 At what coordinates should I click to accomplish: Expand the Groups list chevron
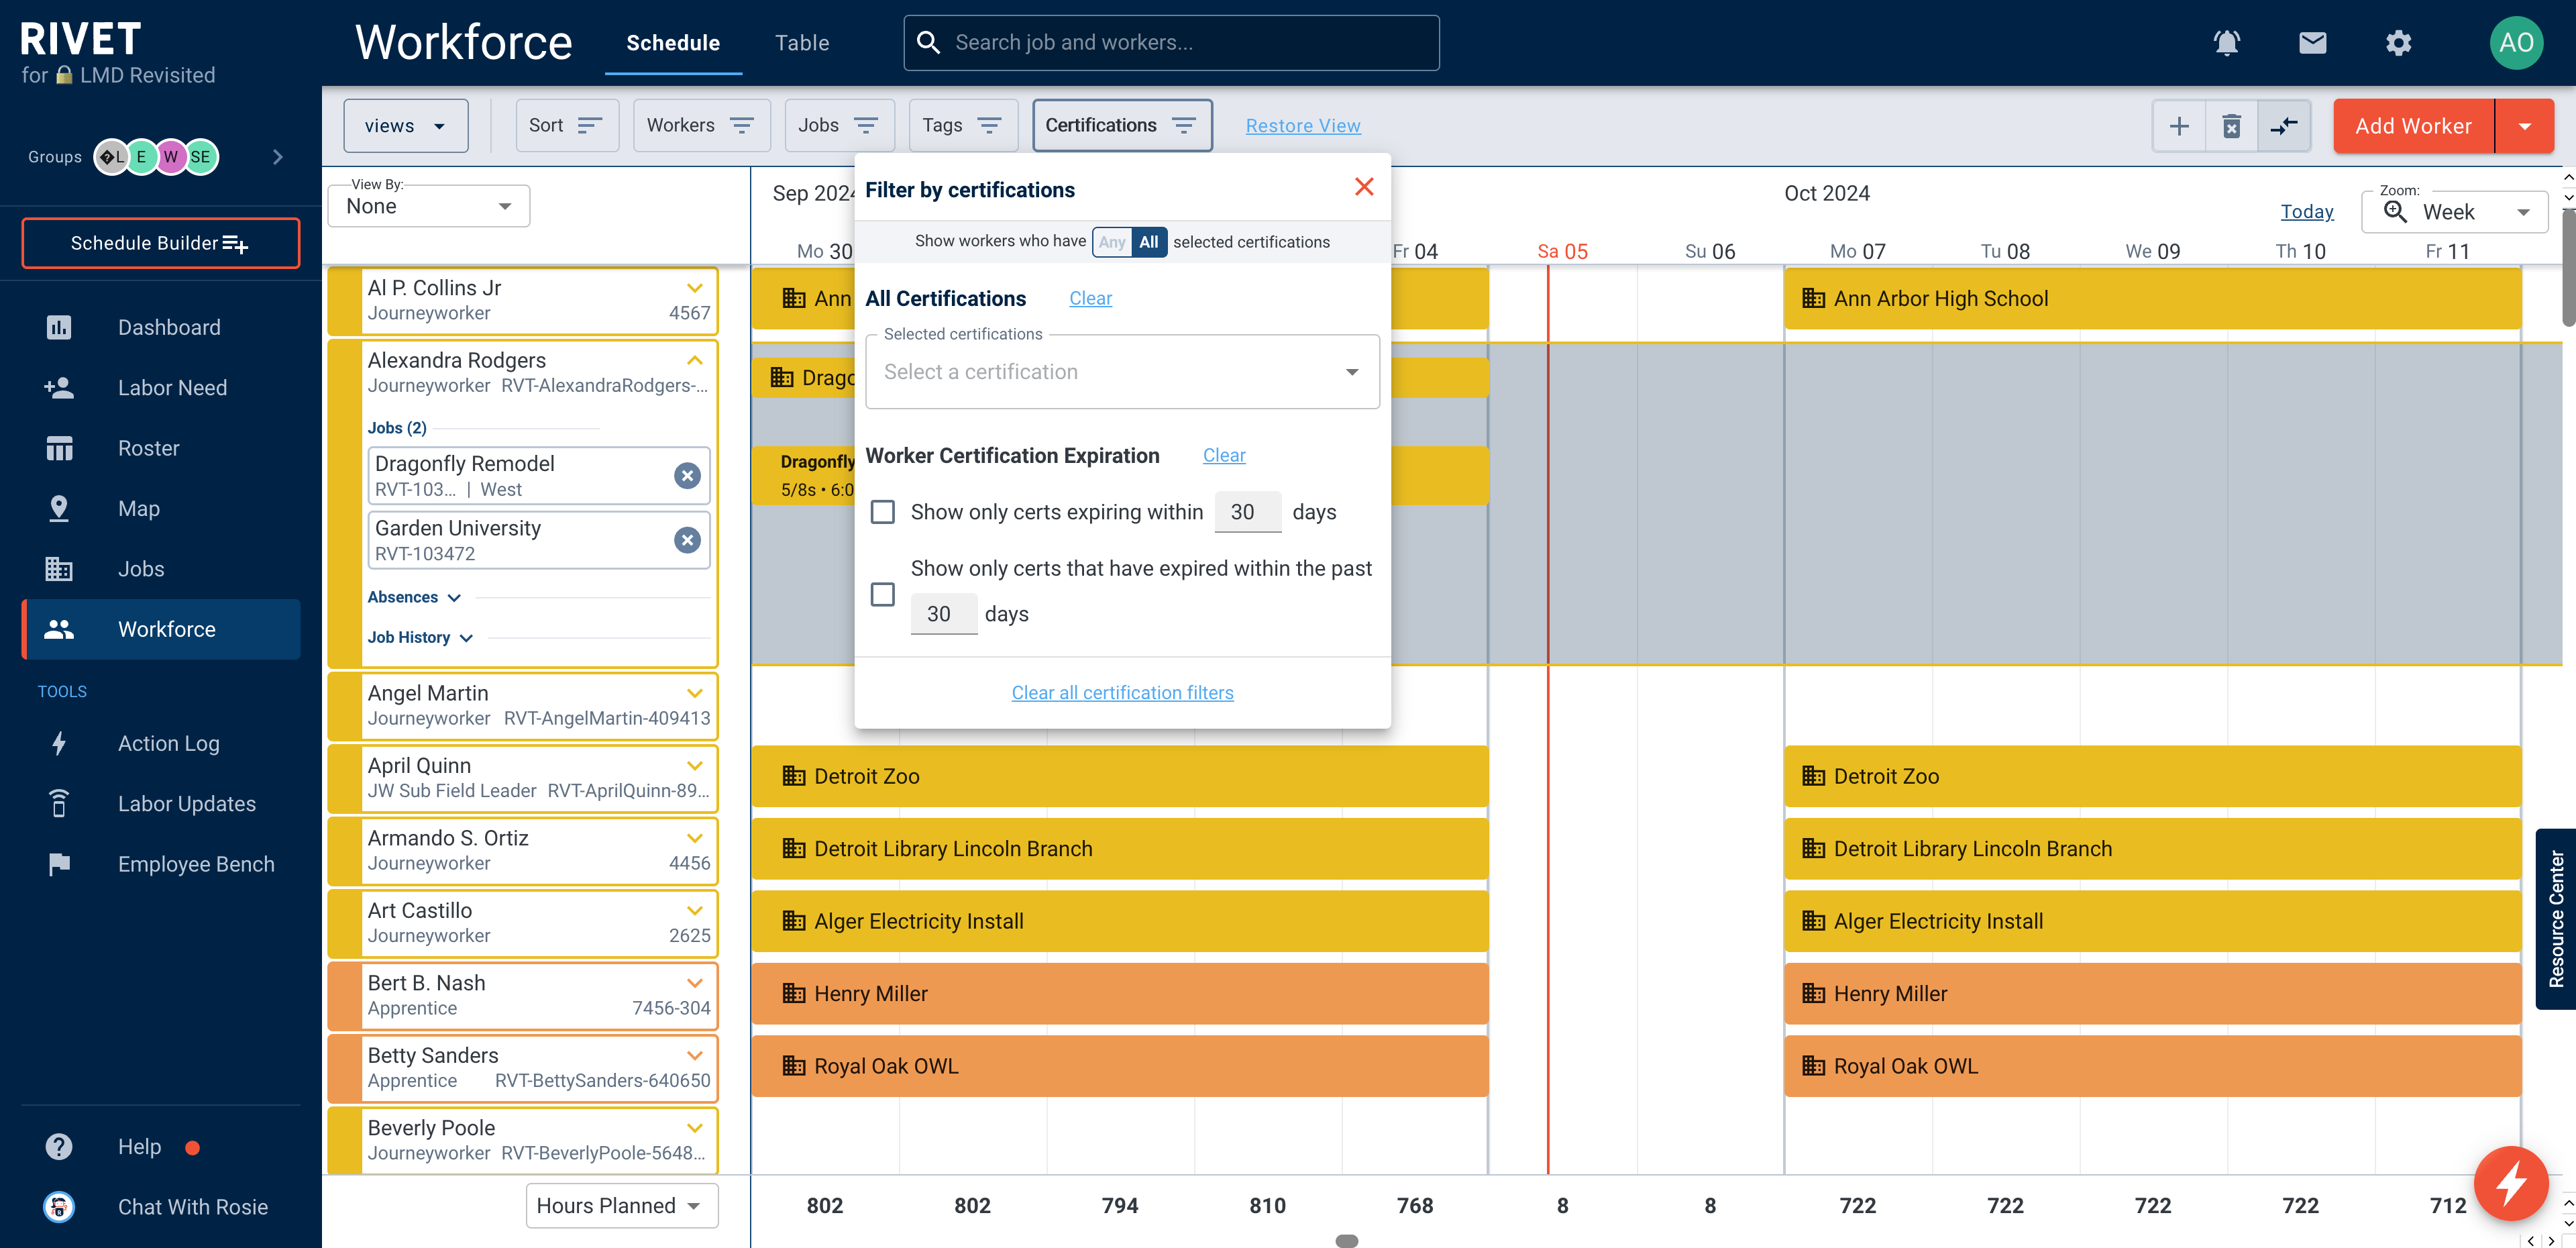click(x=278, y=157)
